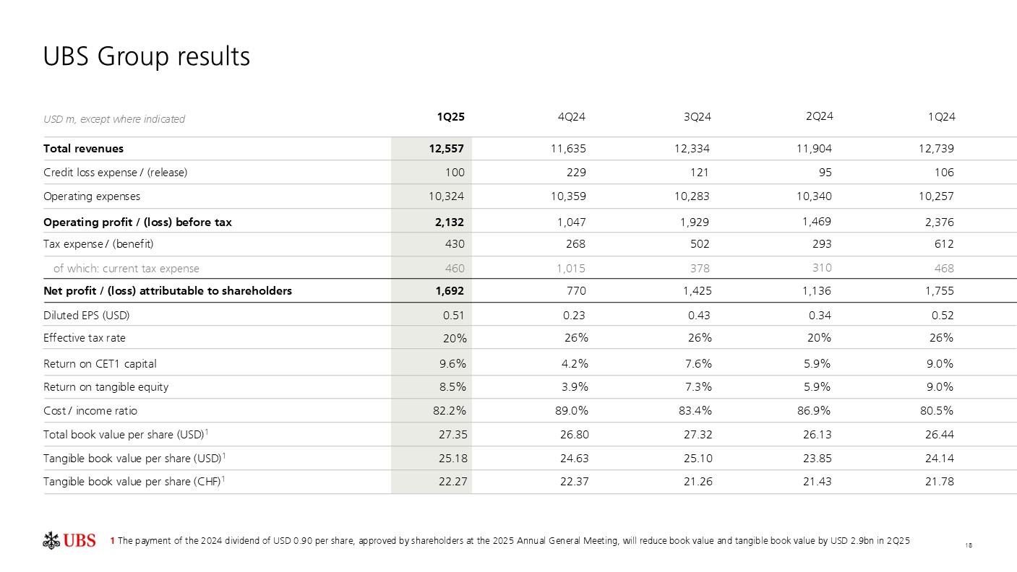Image resolution: width=1017 pixels, height=572 pixels.
Task: Click 'Operating profit / (loss) before tax' label
Action: 137,222
